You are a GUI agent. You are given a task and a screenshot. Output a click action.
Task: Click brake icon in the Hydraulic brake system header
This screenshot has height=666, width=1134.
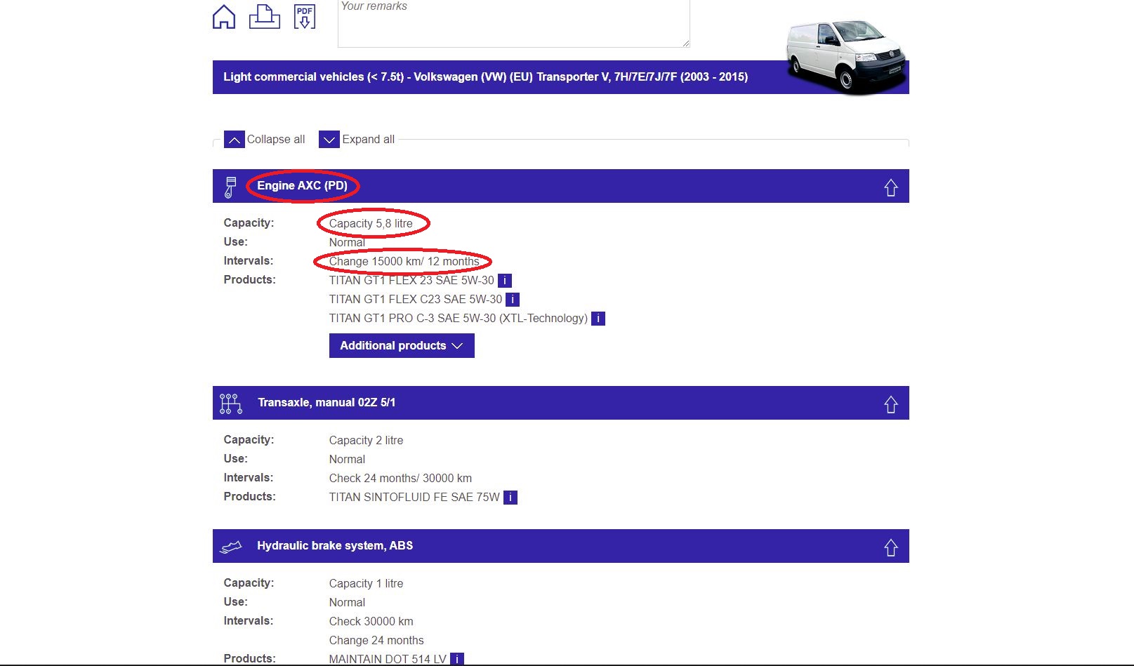231,547
